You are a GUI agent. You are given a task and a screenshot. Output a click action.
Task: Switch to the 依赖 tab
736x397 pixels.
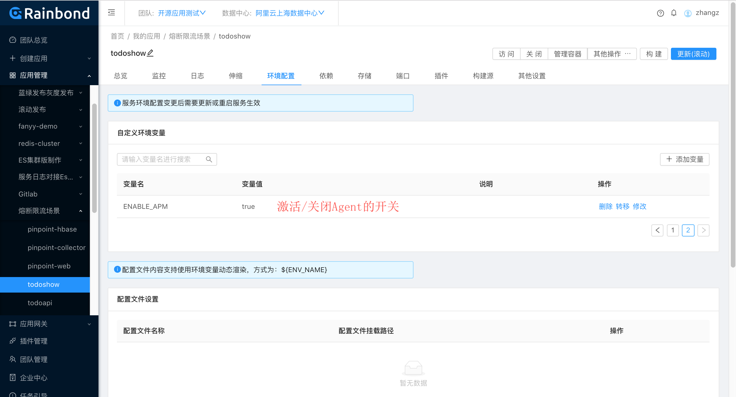(326, 76)
